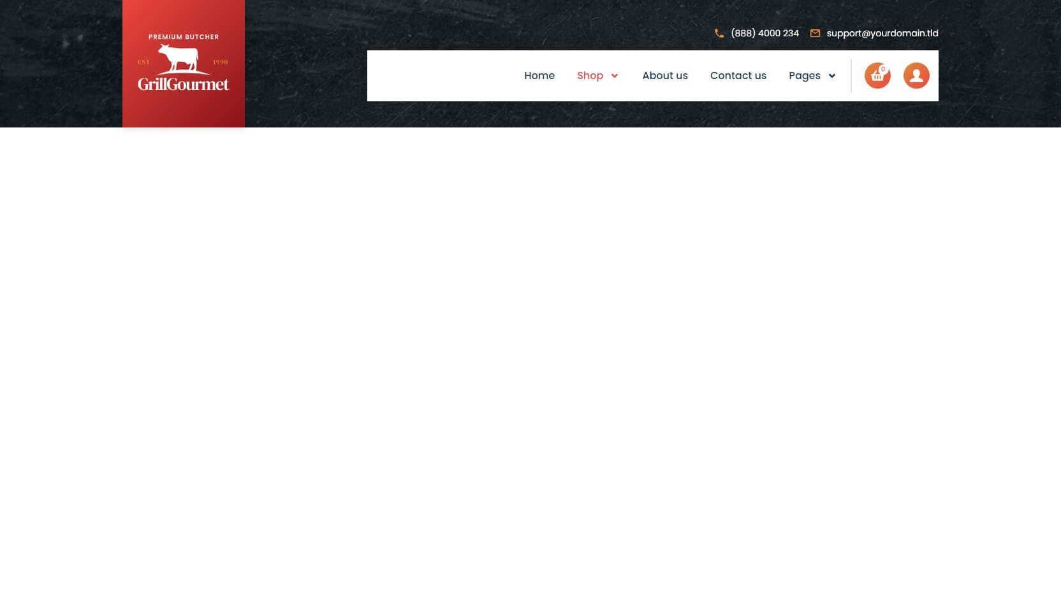Navigate to About us
The width and height of the screenshot is (1061, 608).
tap(665, 75)
